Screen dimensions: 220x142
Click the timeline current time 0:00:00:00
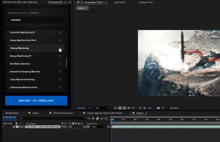pos(10,117)
